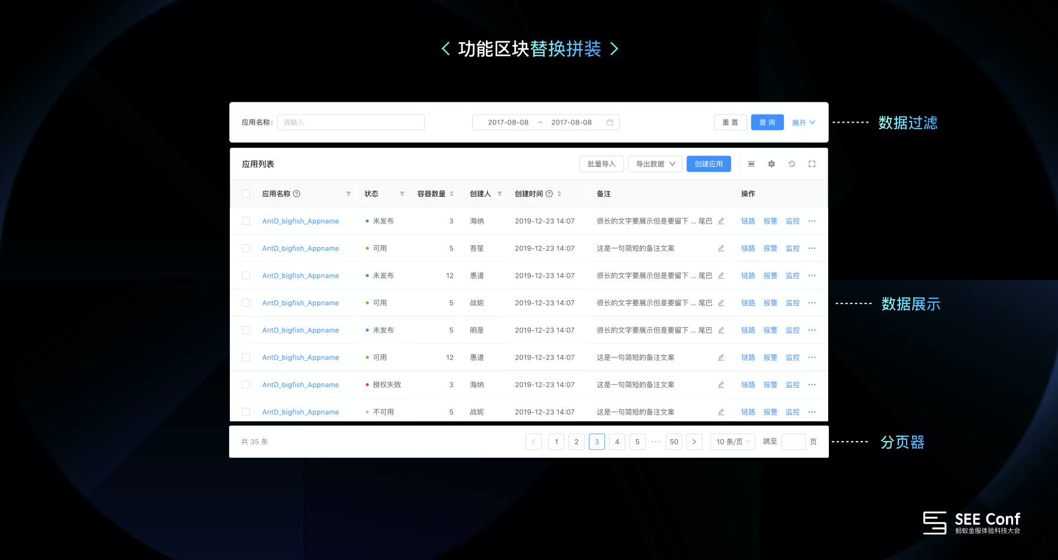Click the refresh icon in the table toolbar
The width and height of the screenshot is (1058, 560).
(792, 164)
